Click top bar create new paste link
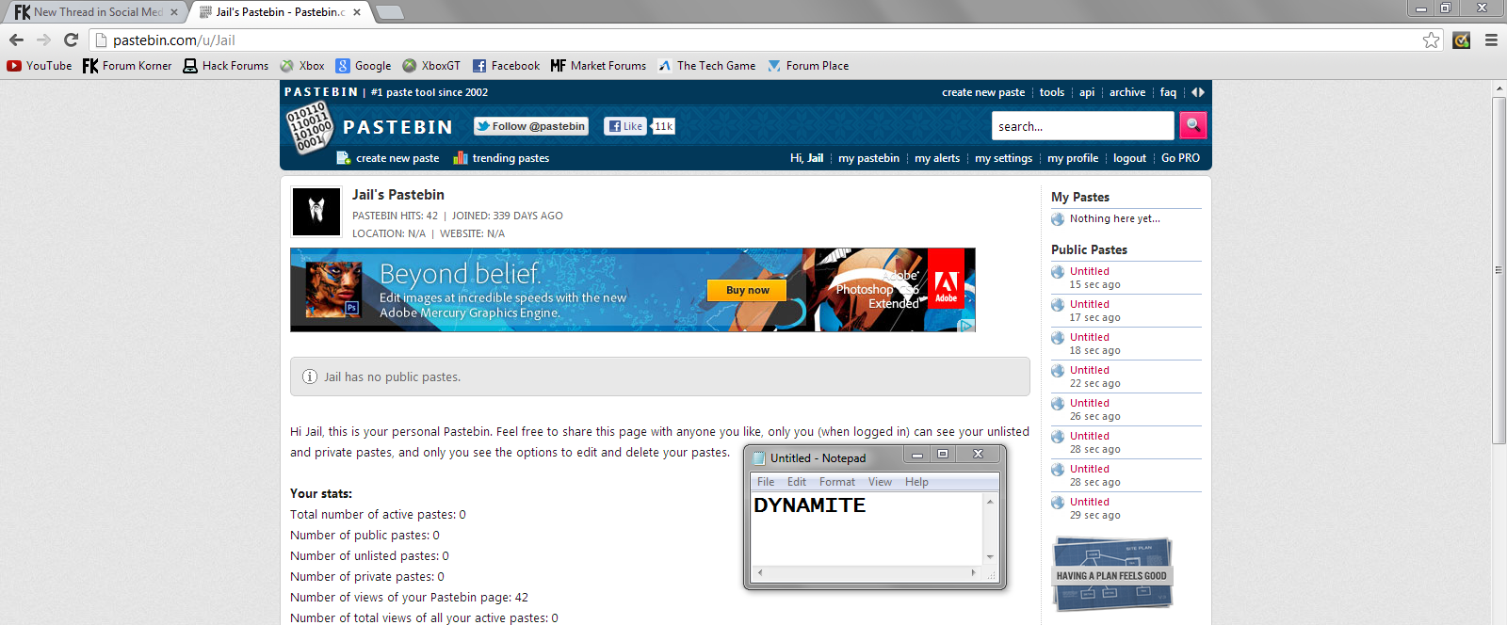1507x625 pixels. point(983,92)
